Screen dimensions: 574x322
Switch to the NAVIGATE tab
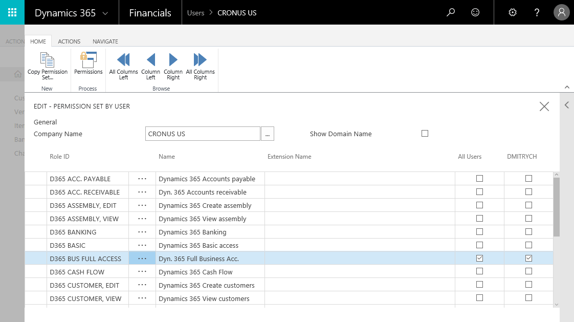(x=105, y=41)
